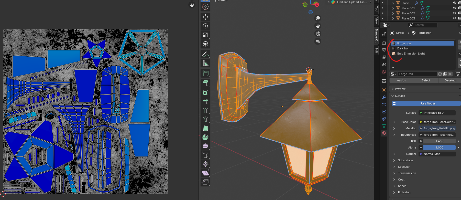Select the Add Cube tool
The width and height of the screenshot is (461, 200).
(205, 73)
